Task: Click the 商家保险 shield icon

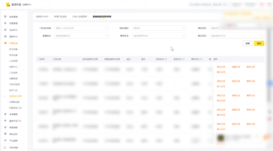Action: click(5, 127)
